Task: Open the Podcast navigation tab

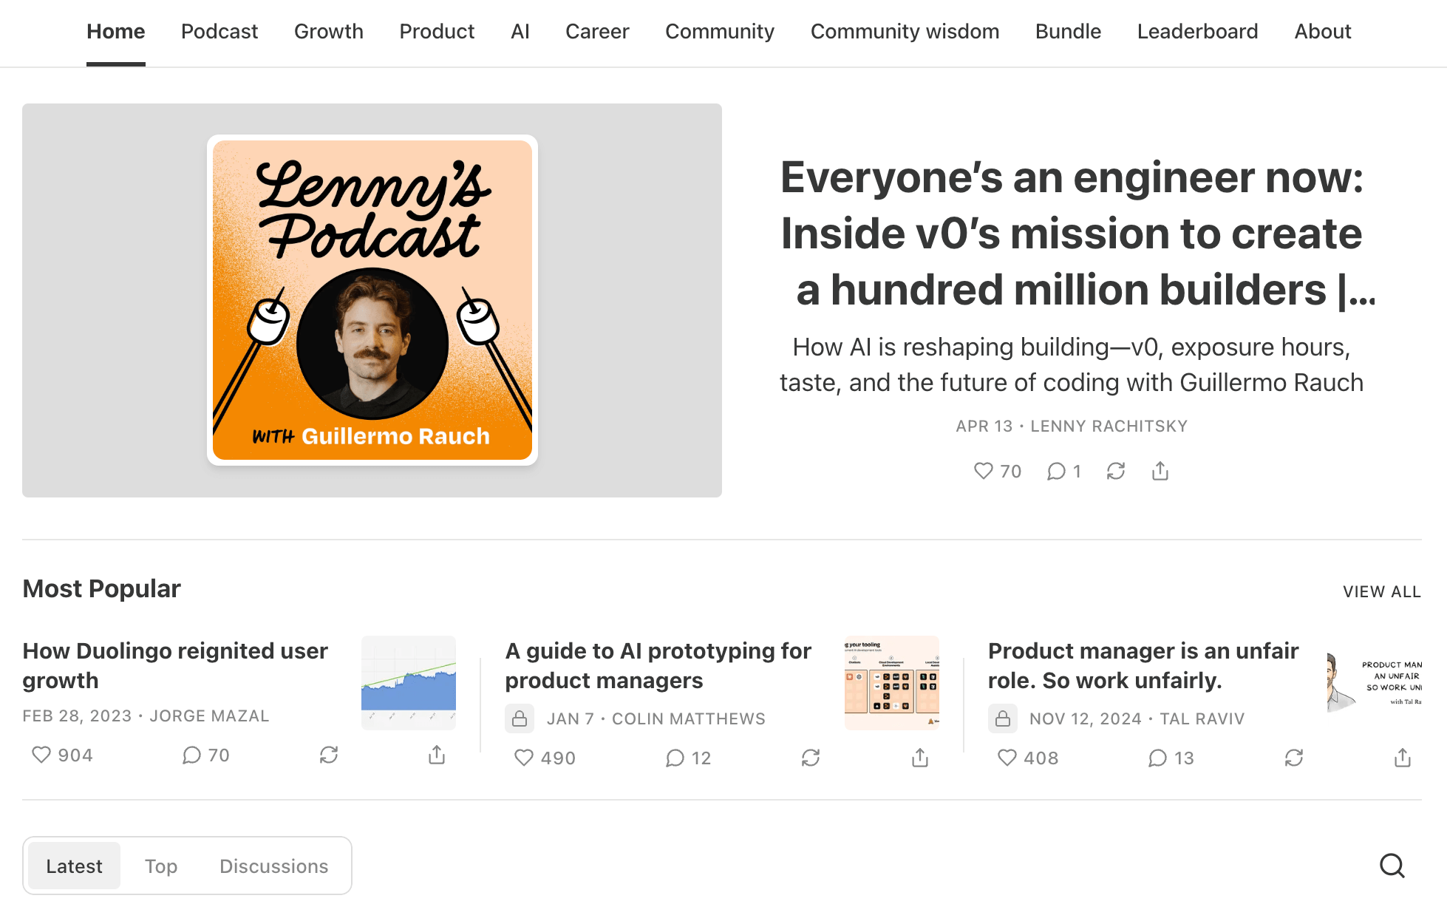Action: (x=219, y=32)
